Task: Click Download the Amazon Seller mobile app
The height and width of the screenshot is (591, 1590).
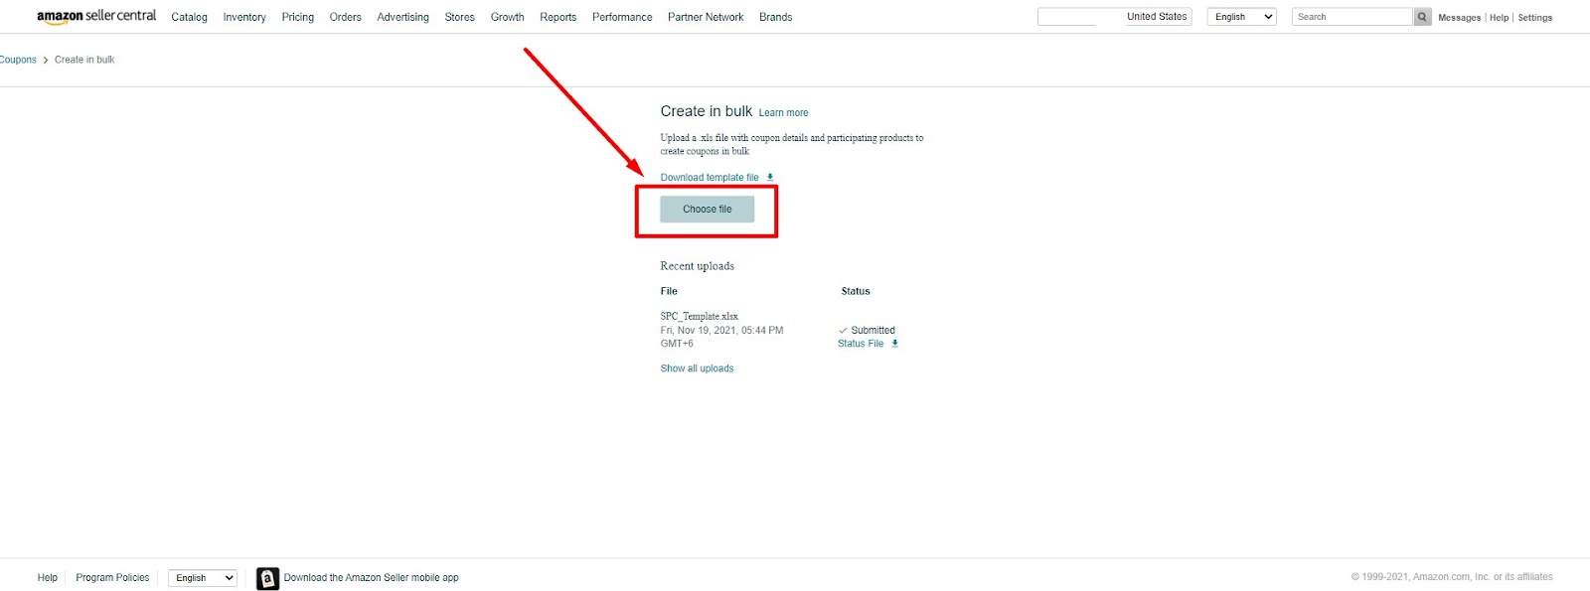Action: point(371,578)
